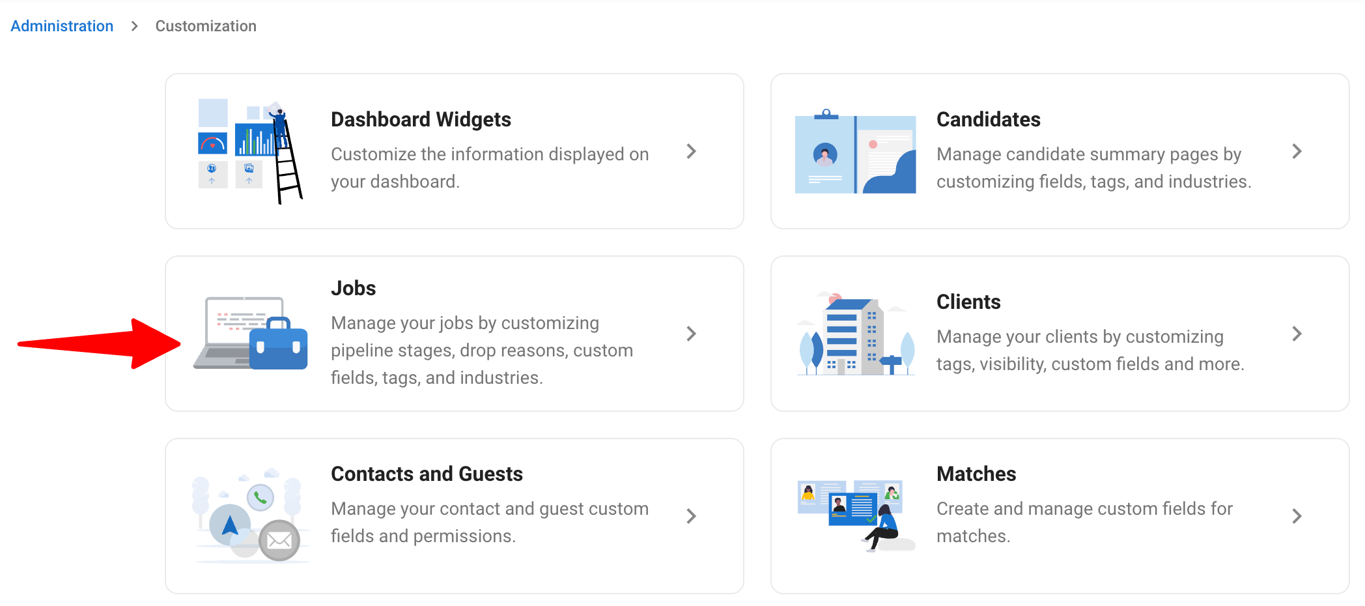Viewport: 1365px width, 606px height.
Task: Expand Candidates via its chevron arrow
Action: coord(1297,151)
